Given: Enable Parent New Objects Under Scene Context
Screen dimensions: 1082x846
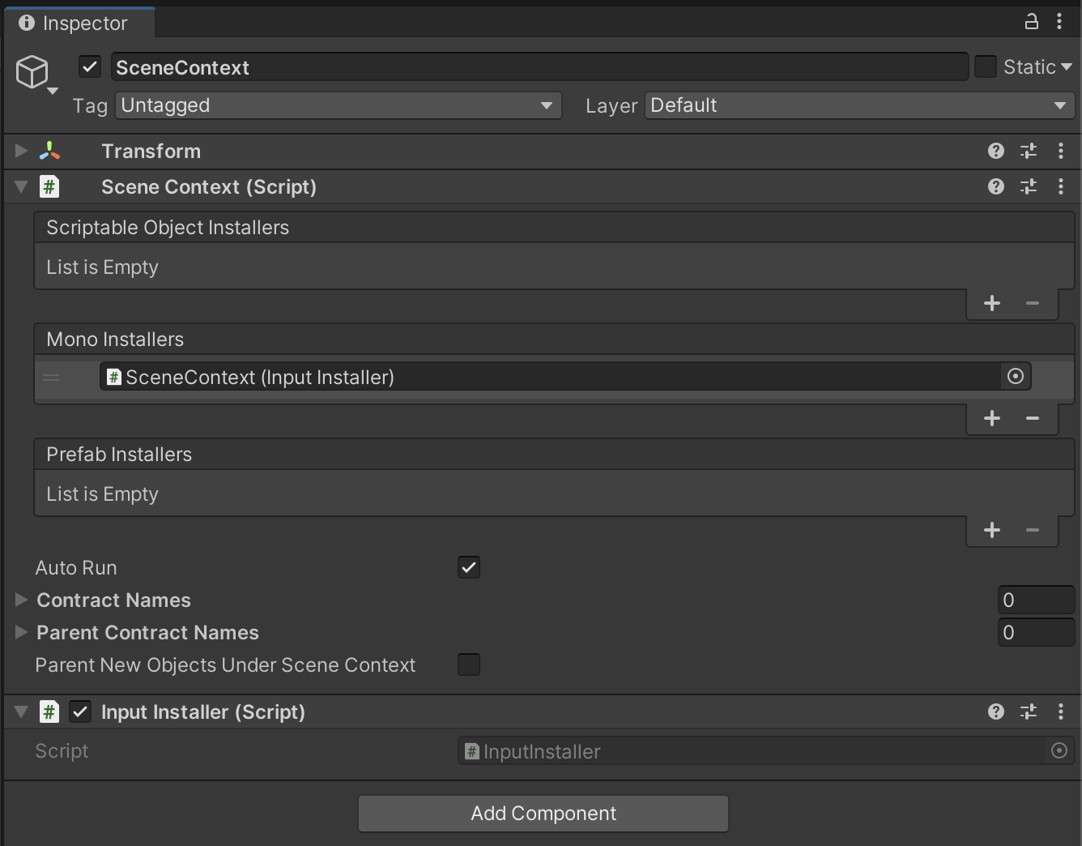Looking at the screenshot, I should click(468, 664).
